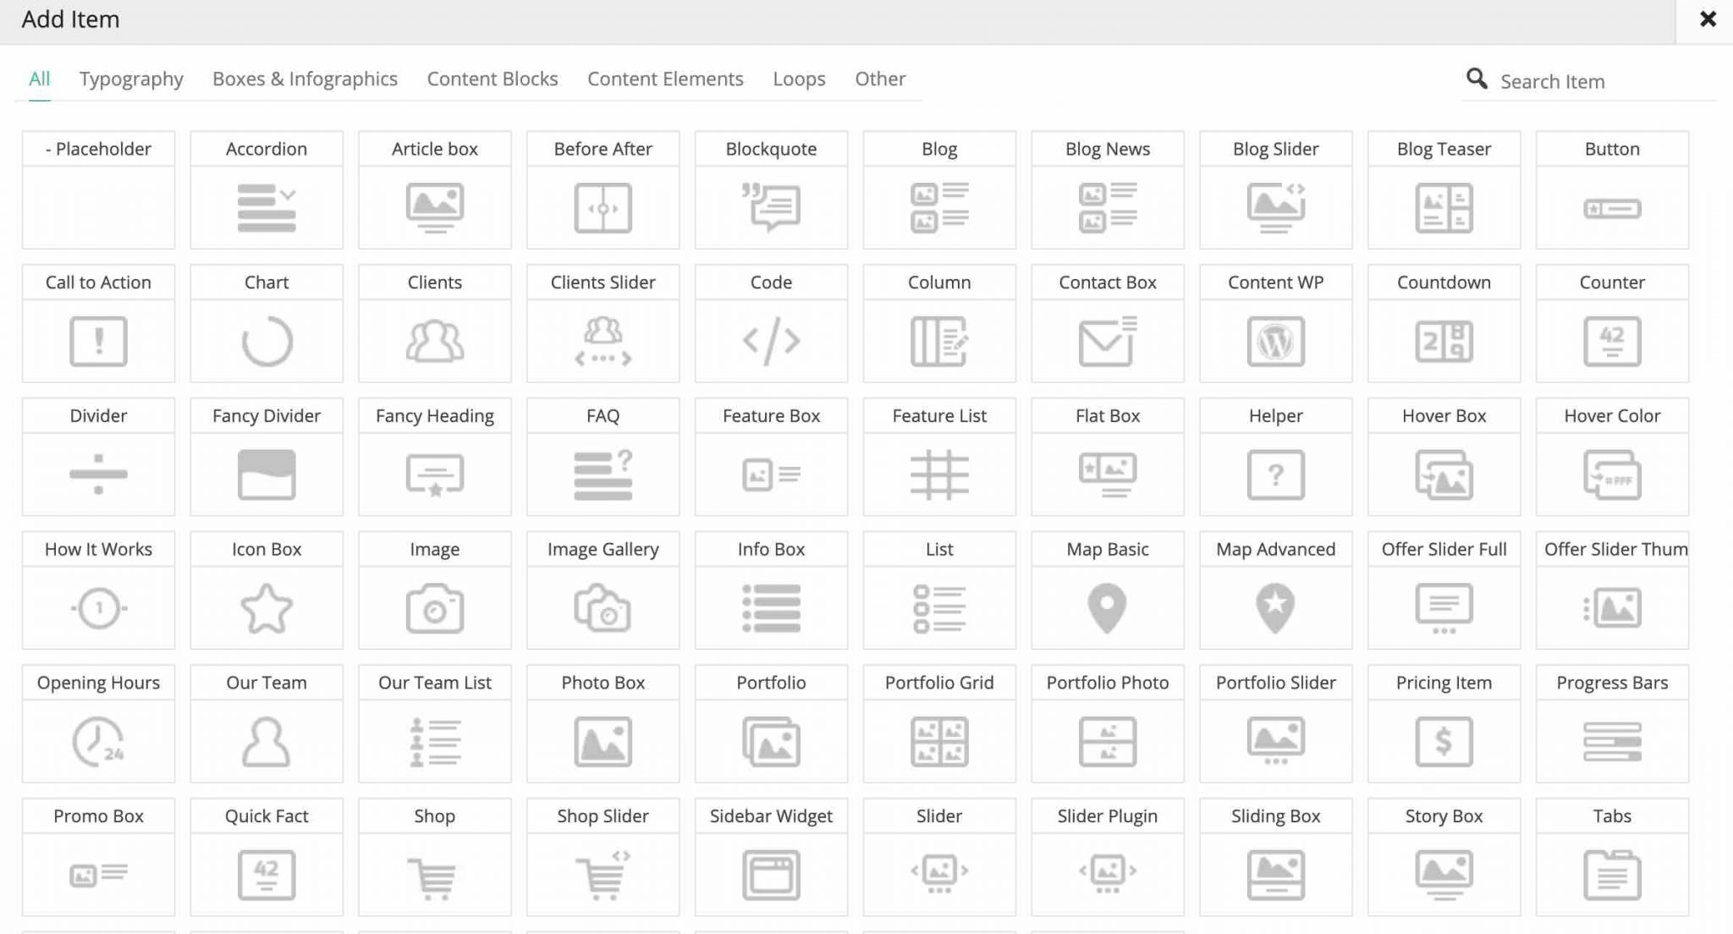Insert the Code element icon
Viewport: 1733px width, 934px height.
[x=771, y=341]
